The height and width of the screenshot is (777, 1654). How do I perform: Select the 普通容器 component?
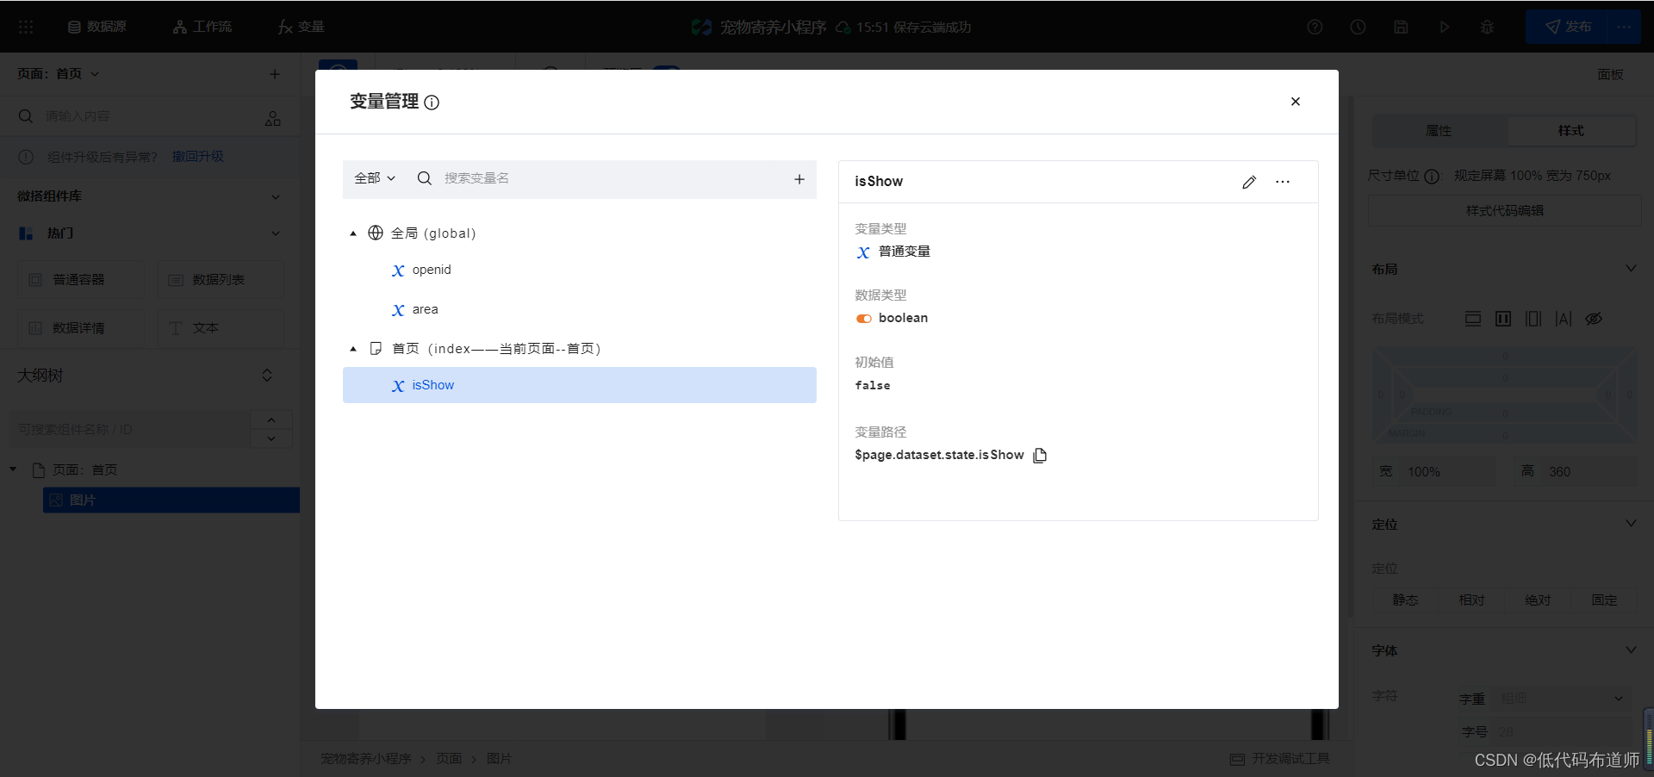(81, 280)
